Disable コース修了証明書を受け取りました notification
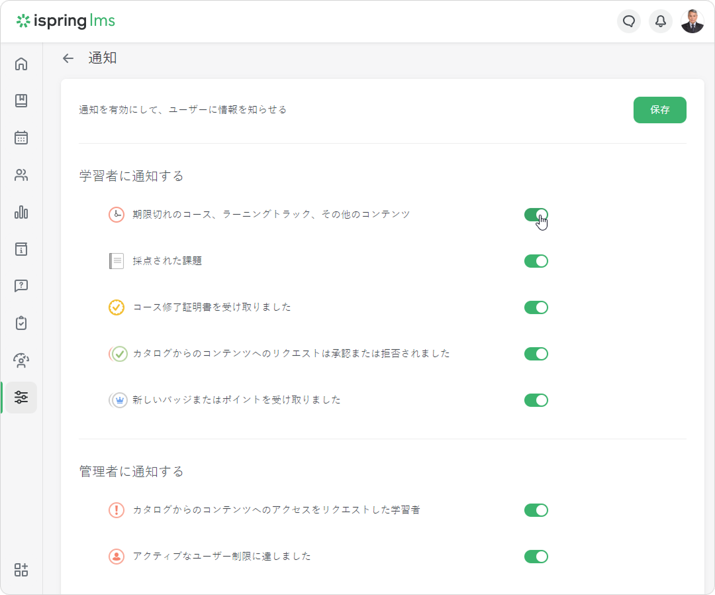The image size is (715, 595). pos(536,307)
